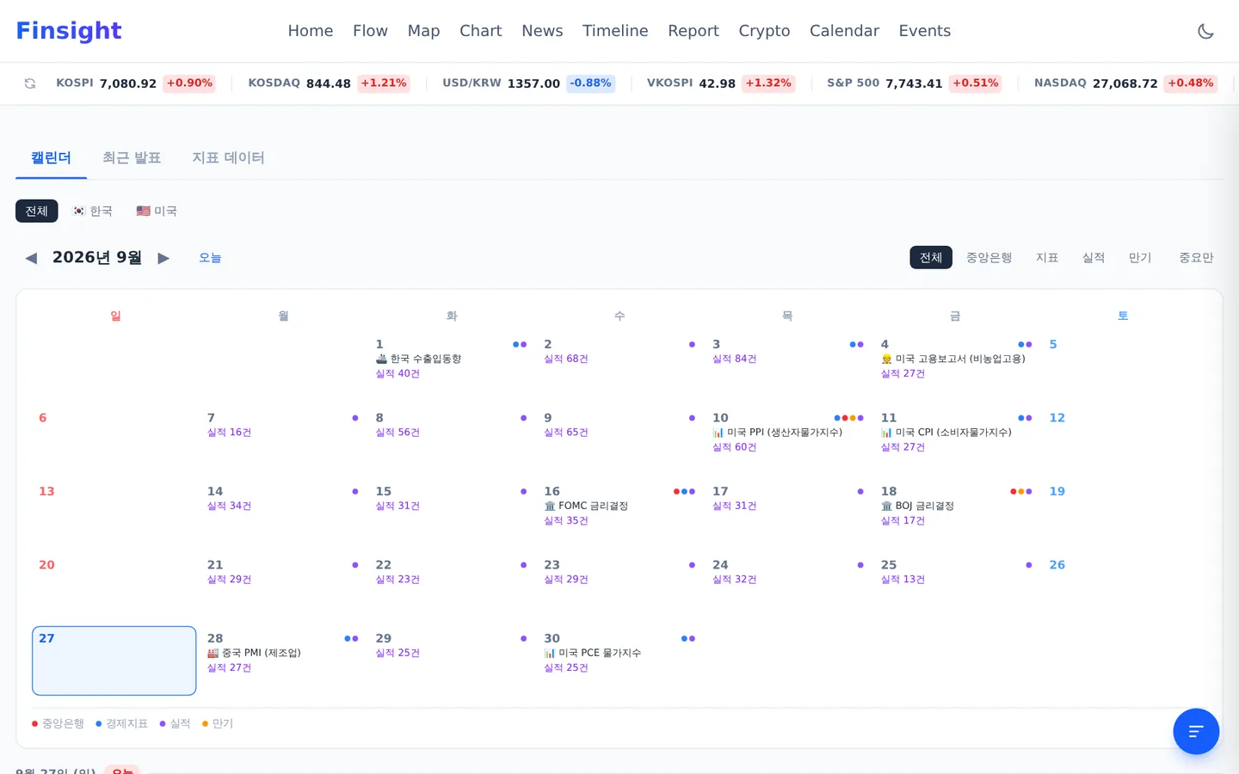The image size is (1239, 774).
Task: Select the 전체 country filter
Action: (x=37, y=211)
